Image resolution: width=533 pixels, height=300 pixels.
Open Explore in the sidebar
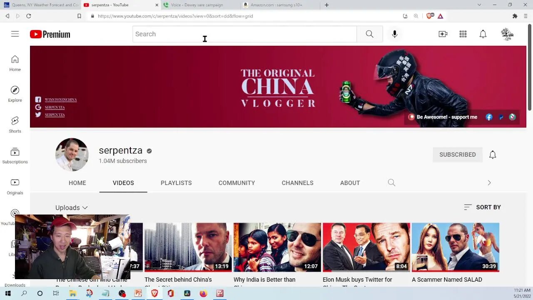[x=15, y=94]
